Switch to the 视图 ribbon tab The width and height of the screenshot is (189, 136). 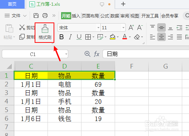[135, 16]
